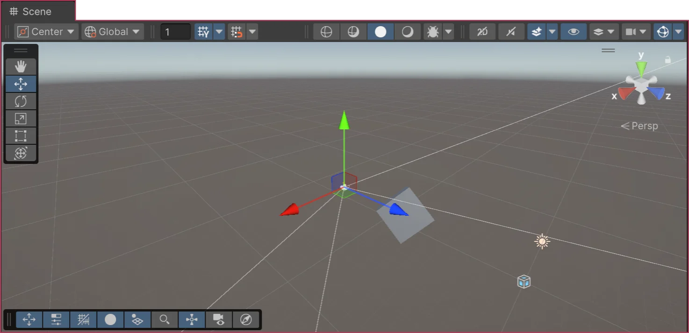Click the bug-shaped debug draw mode icon

click(x=433, y=32)
